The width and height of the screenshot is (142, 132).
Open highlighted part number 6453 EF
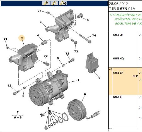[118, 73]
